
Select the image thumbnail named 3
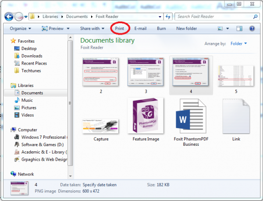(x=146, y=75)
